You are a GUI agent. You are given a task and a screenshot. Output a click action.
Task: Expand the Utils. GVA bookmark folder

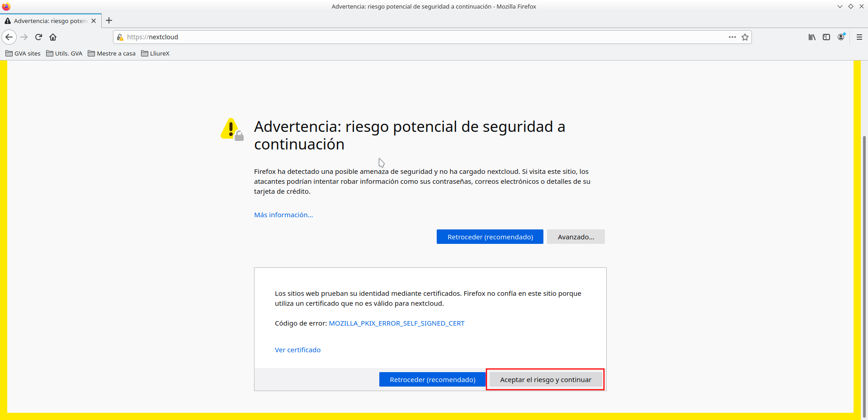coord(64,53)
